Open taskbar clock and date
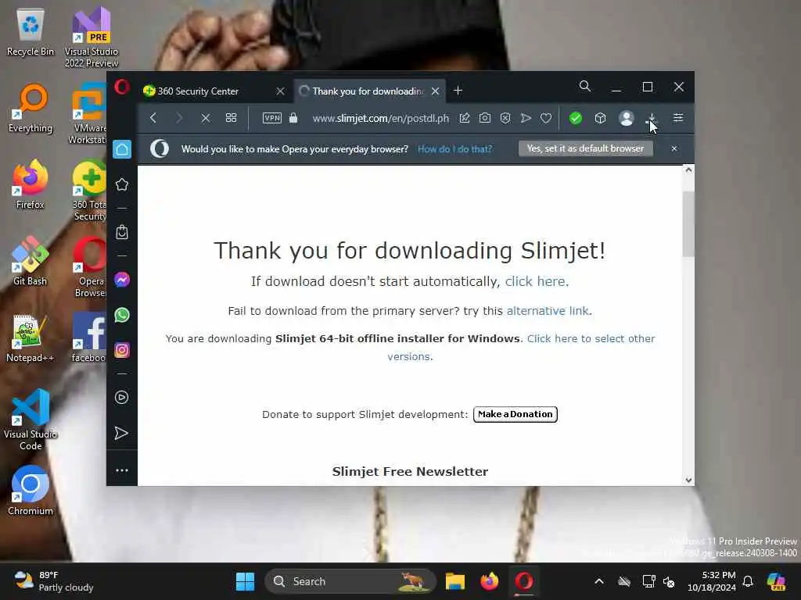 [x=712, y=581]
